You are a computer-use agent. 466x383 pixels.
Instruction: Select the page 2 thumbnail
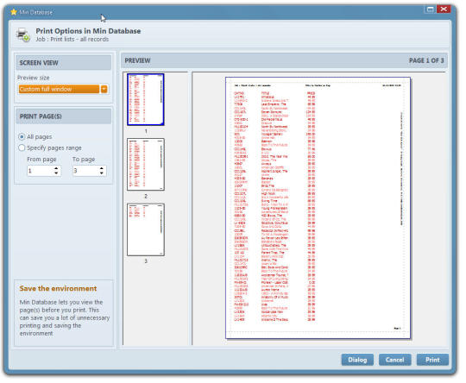coord(146,164)
